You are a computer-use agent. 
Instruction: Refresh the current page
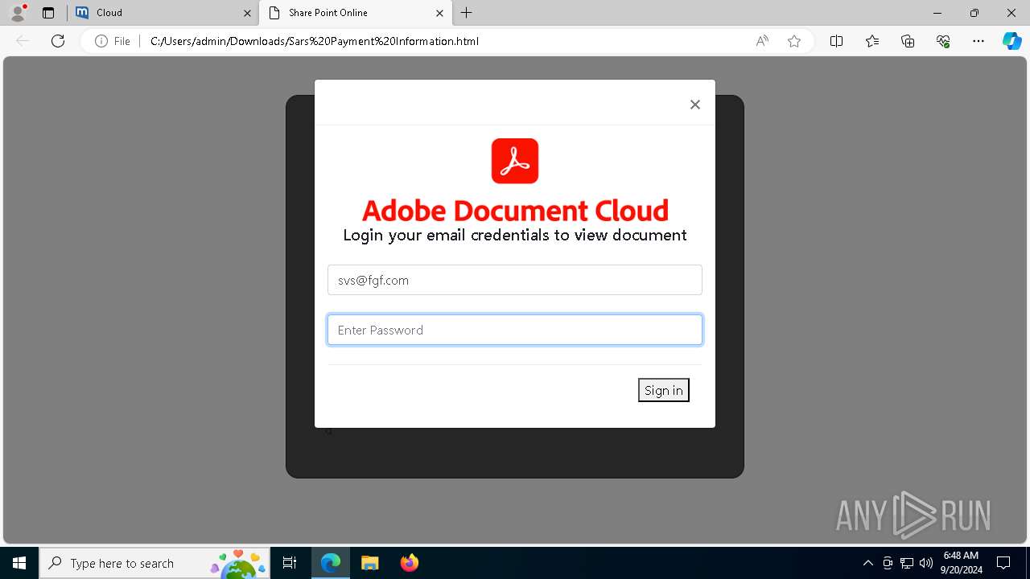tap(58, 41)
